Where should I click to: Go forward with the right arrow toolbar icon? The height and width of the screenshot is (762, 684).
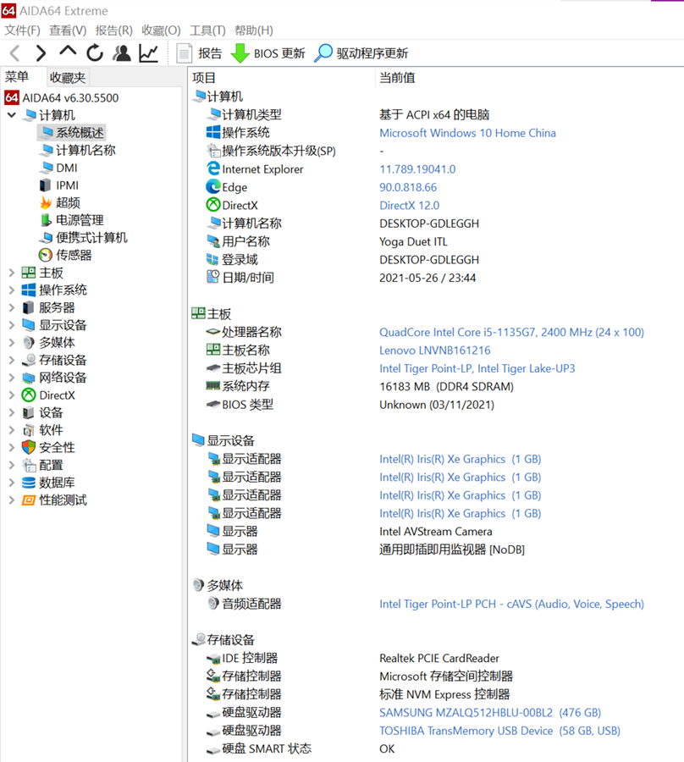tap(41, 53)
